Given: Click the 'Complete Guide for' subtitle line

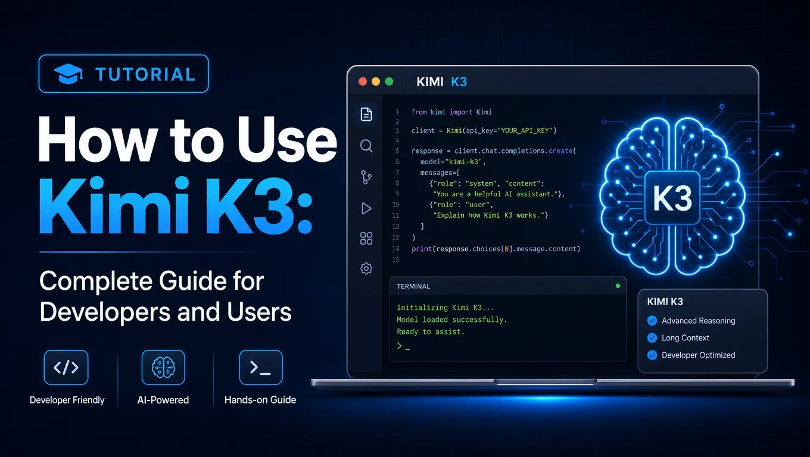Looking at the screenshot, I should click(x=152, y=281).
